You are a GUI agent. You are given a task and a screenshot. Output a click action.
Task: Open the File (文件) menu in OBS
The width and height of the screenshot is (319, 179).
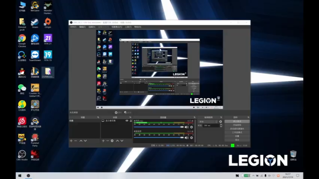tap(73, 27)
